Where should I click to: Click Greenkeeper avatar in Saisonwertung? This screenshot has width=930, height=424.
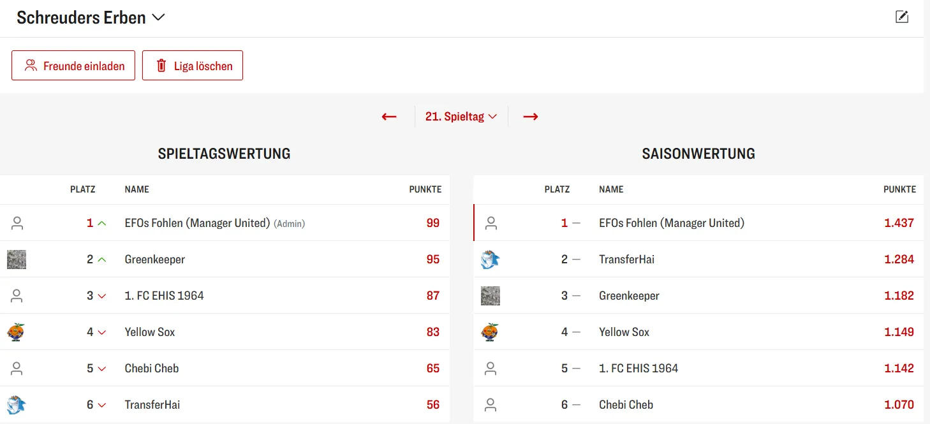point(491,296)
